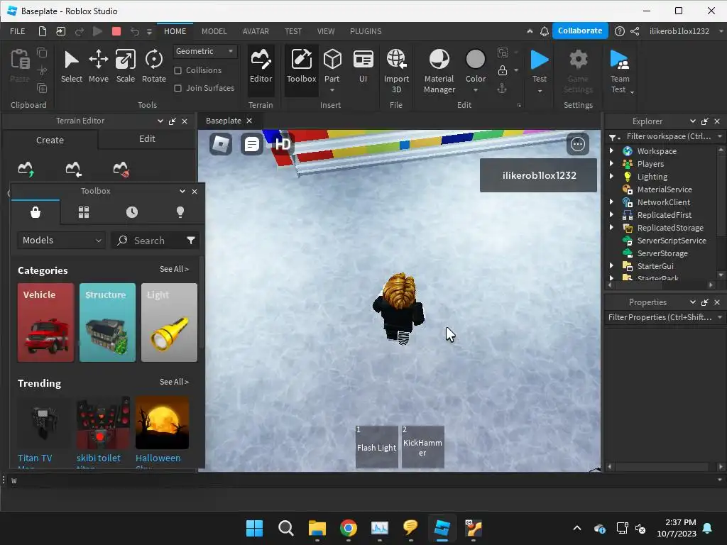Click the HD admin icon in viewport
Image resolution: width=727 pixels, height=545 pixels.
click(283, 144)
